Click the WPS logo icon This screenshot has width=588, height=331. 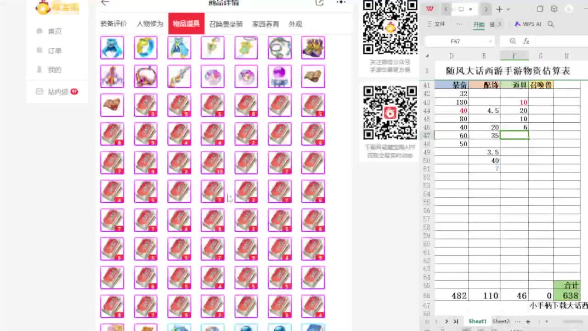point(430,9)
